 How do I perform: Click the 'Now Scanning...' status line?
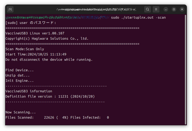click(x=20, y=112)
